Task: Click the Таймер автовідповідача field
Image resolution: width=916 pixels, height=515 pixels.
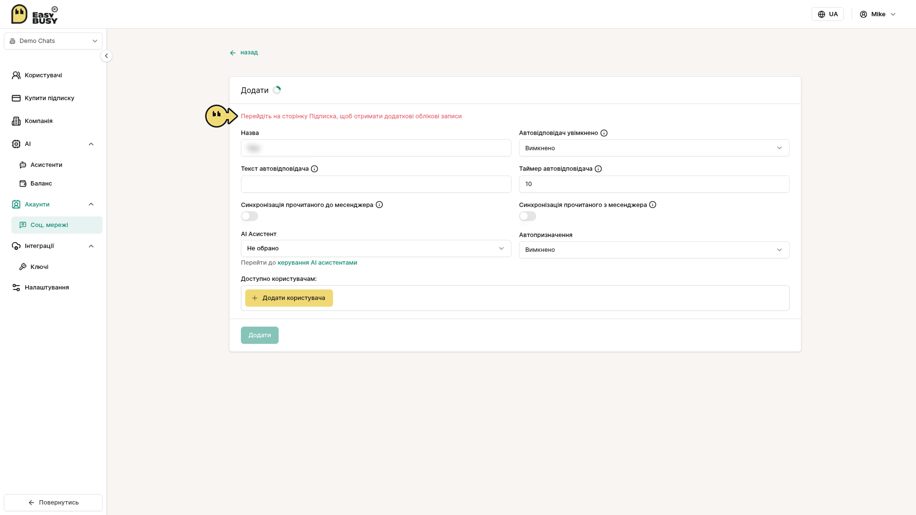Action: point(654,184)
